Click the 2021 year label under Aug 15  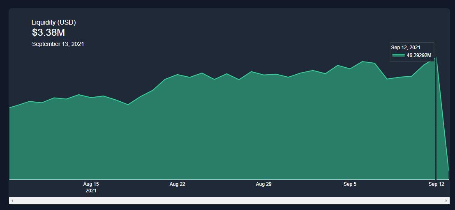pyautogui.click(x=91, y=191)
